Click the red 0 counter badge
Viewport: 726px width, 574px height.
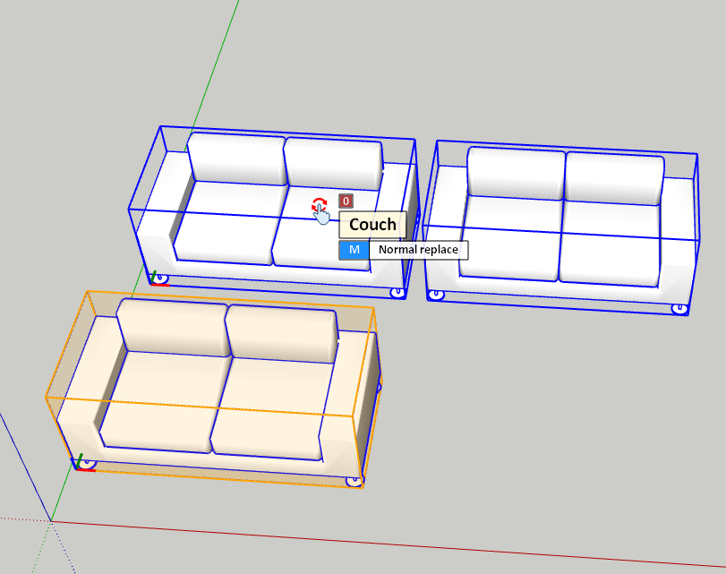[346, 201]
